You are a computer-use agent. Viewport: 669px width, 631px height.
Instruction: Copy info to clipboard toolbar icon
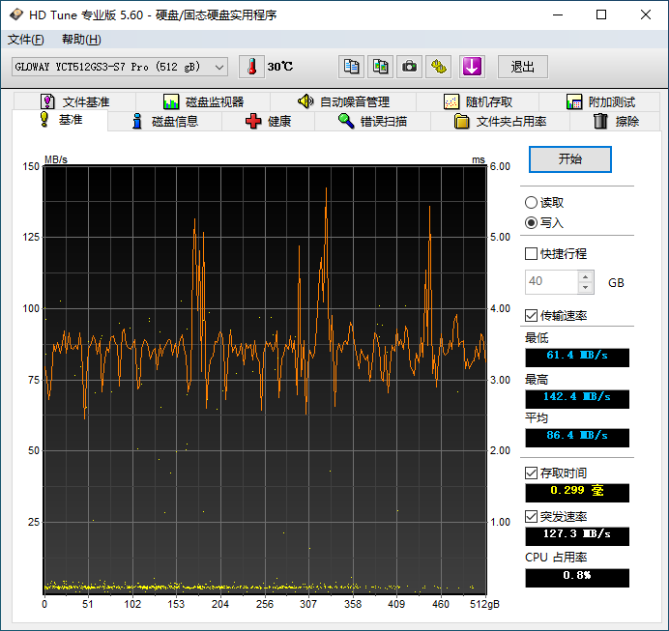[x=351, y=67]
